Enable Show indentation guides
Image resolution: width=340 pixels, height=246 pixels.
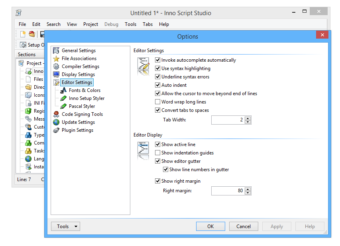(157, 153)
